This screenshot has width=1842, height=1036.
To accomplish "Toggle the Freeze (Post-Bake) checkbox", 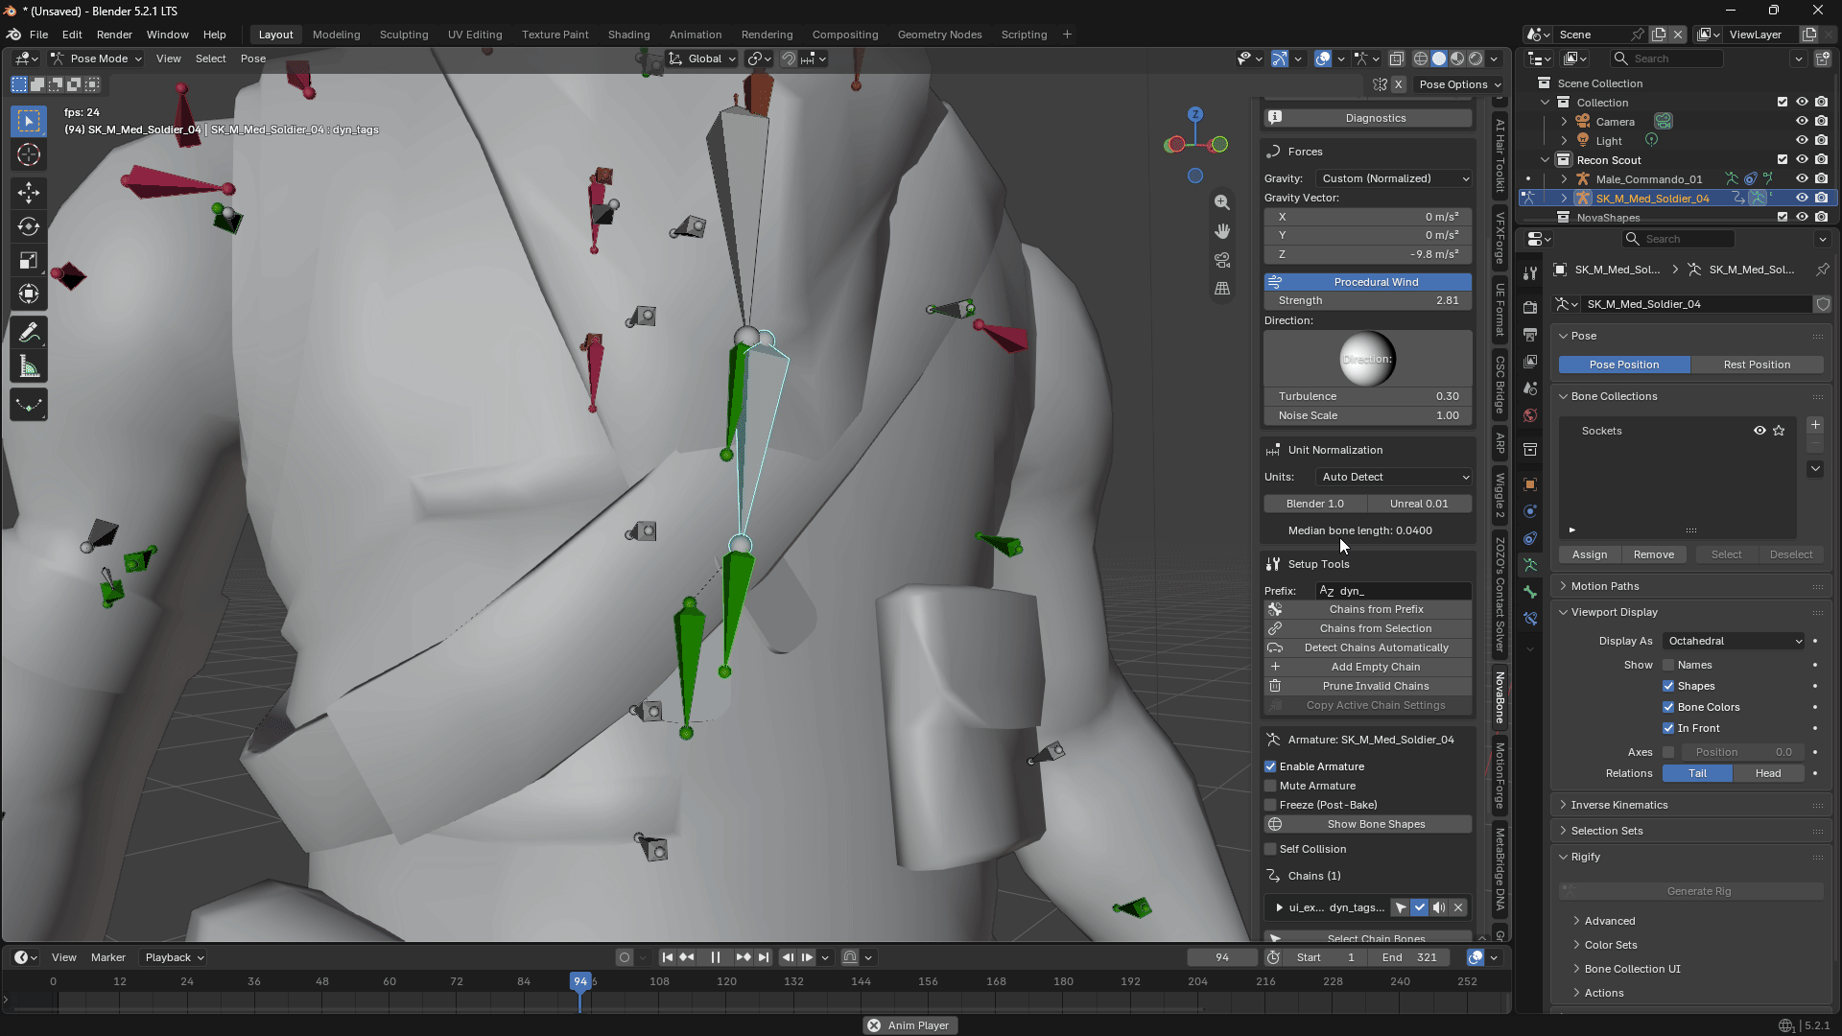I will 1270,805.
